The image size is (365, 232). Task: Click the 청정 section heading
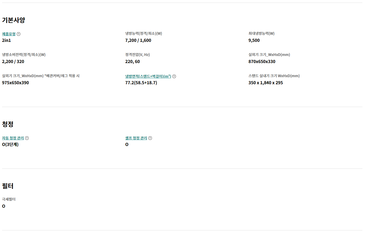pos(8,124)
